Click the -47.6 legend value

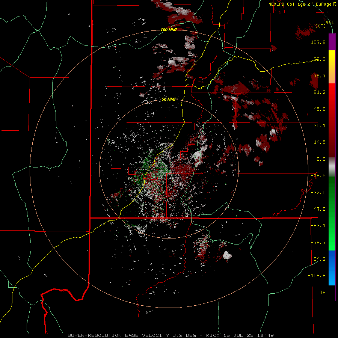(x=318, y=209)
